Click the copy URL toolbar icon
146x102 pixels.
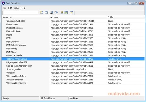[52, 13]
